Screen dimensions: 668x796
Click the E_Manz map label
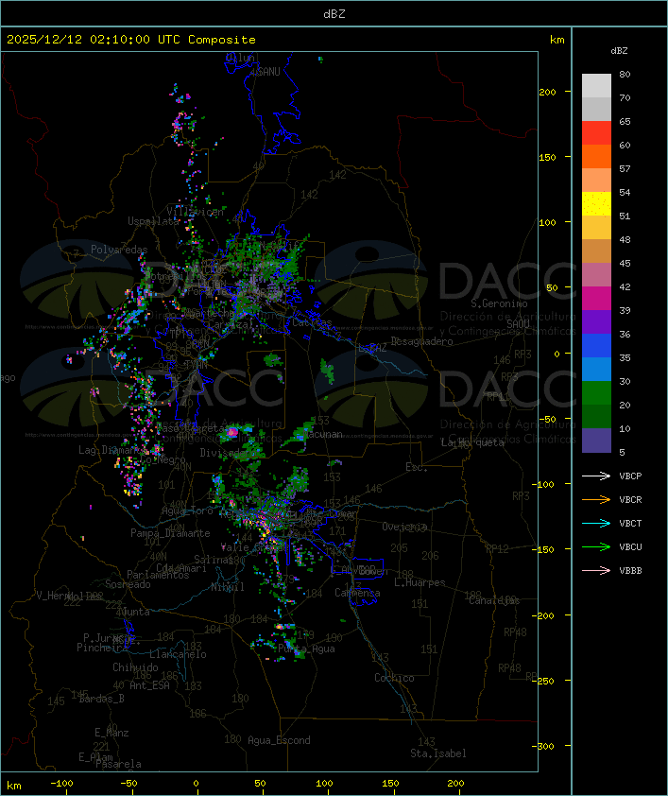[x=111, y=733]
